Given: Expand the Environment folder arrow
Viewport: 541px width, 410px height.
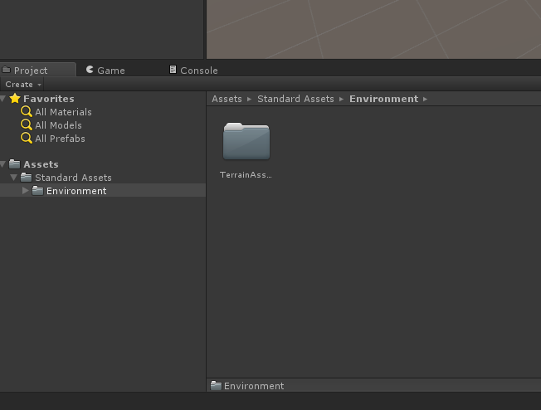Looking at the screenshot, I should tap(25, 191).
